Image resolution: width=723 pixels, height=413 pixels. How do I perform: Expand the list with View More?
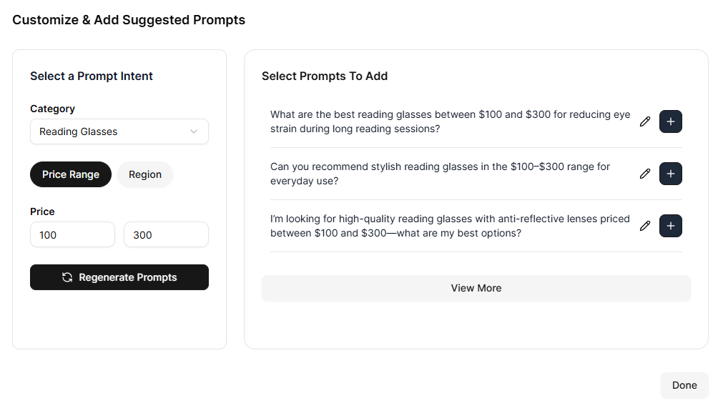tap(476, 288)
